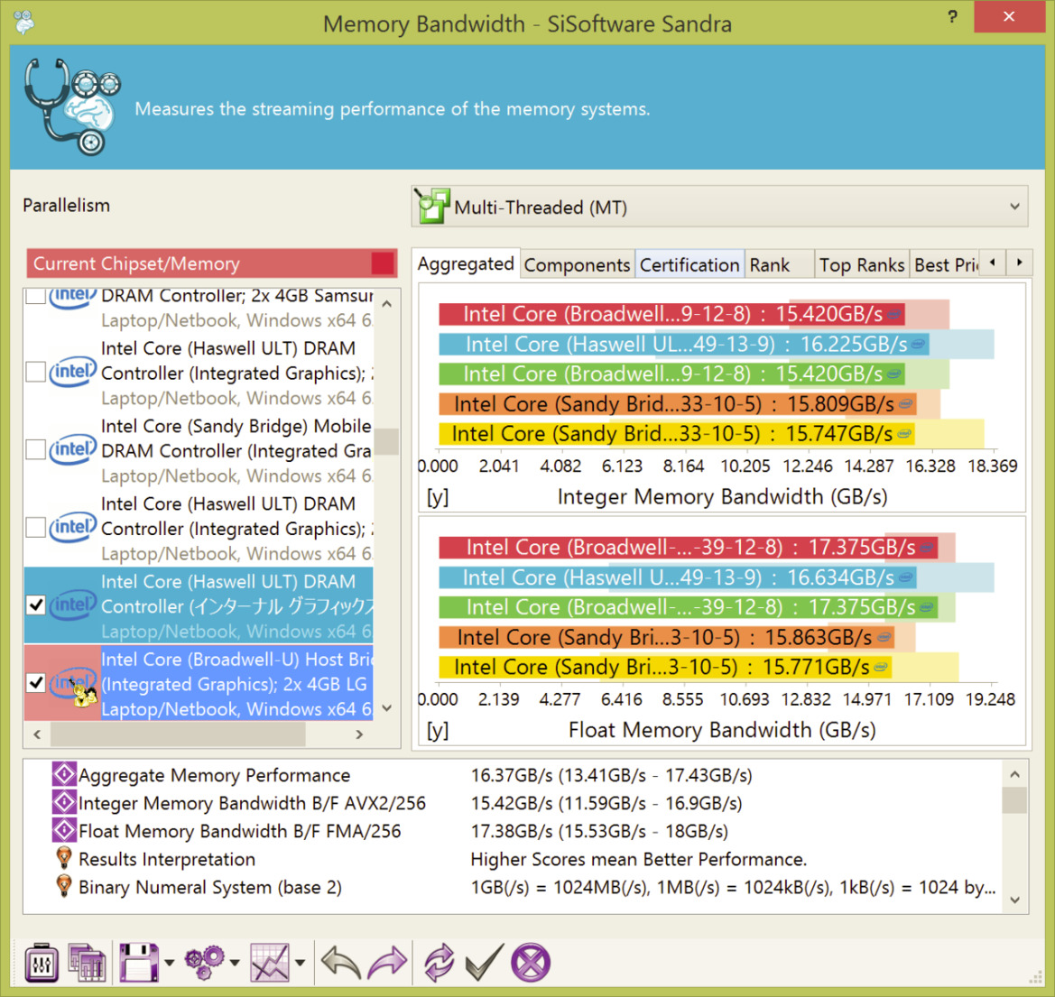This screenshot has height=997, width=1055.
Task: Click the integer chart [y] axis label
Action: pyautogui.click(x=438, y=497)
